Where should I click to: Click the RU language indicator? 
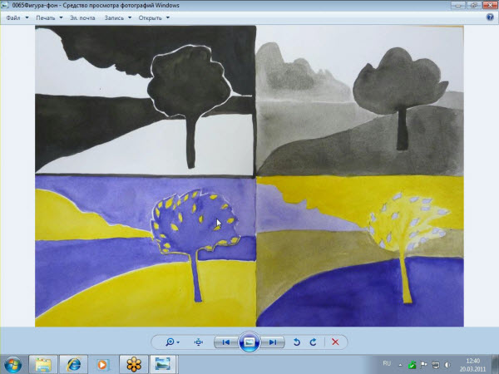point(387,363)
